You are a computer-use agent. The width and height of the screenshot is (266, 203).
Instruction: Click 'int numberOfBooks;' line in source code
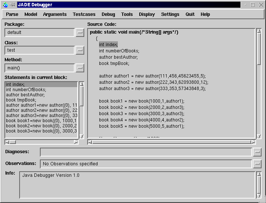click(x=119, y=51)
